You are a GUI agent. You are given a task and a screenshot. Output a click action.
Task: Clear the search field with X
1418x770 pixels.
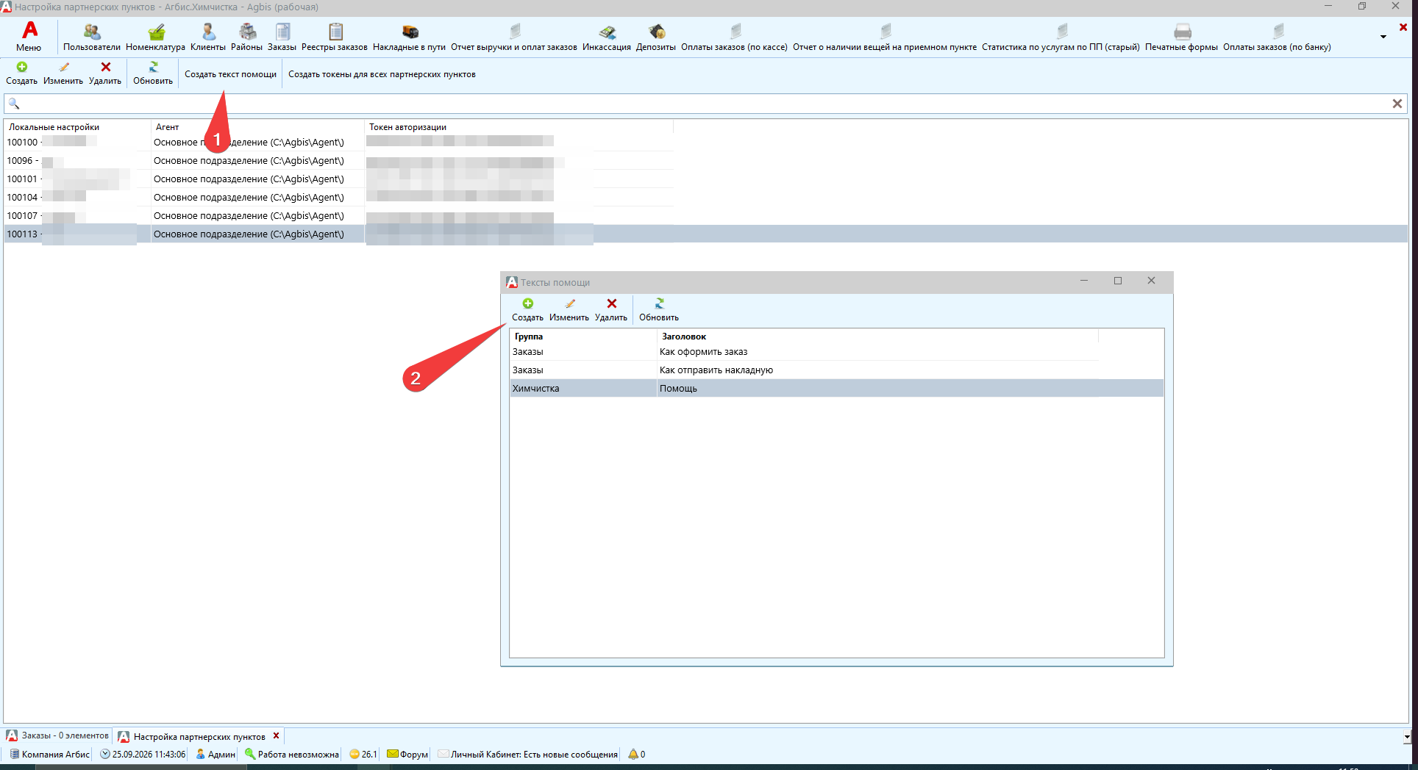coord(1397,104)
